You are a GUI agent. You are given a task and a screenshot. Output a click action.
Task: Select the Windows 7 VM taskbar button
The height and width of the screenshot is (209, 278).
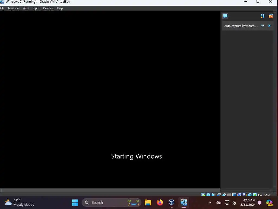tap(184, 202)
